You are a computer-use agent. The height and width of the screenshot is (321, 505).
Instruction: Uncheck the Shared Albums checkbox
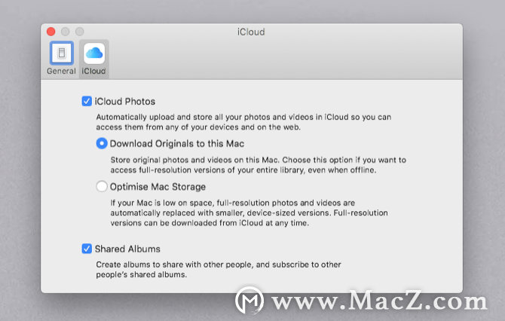coord(87,249)
